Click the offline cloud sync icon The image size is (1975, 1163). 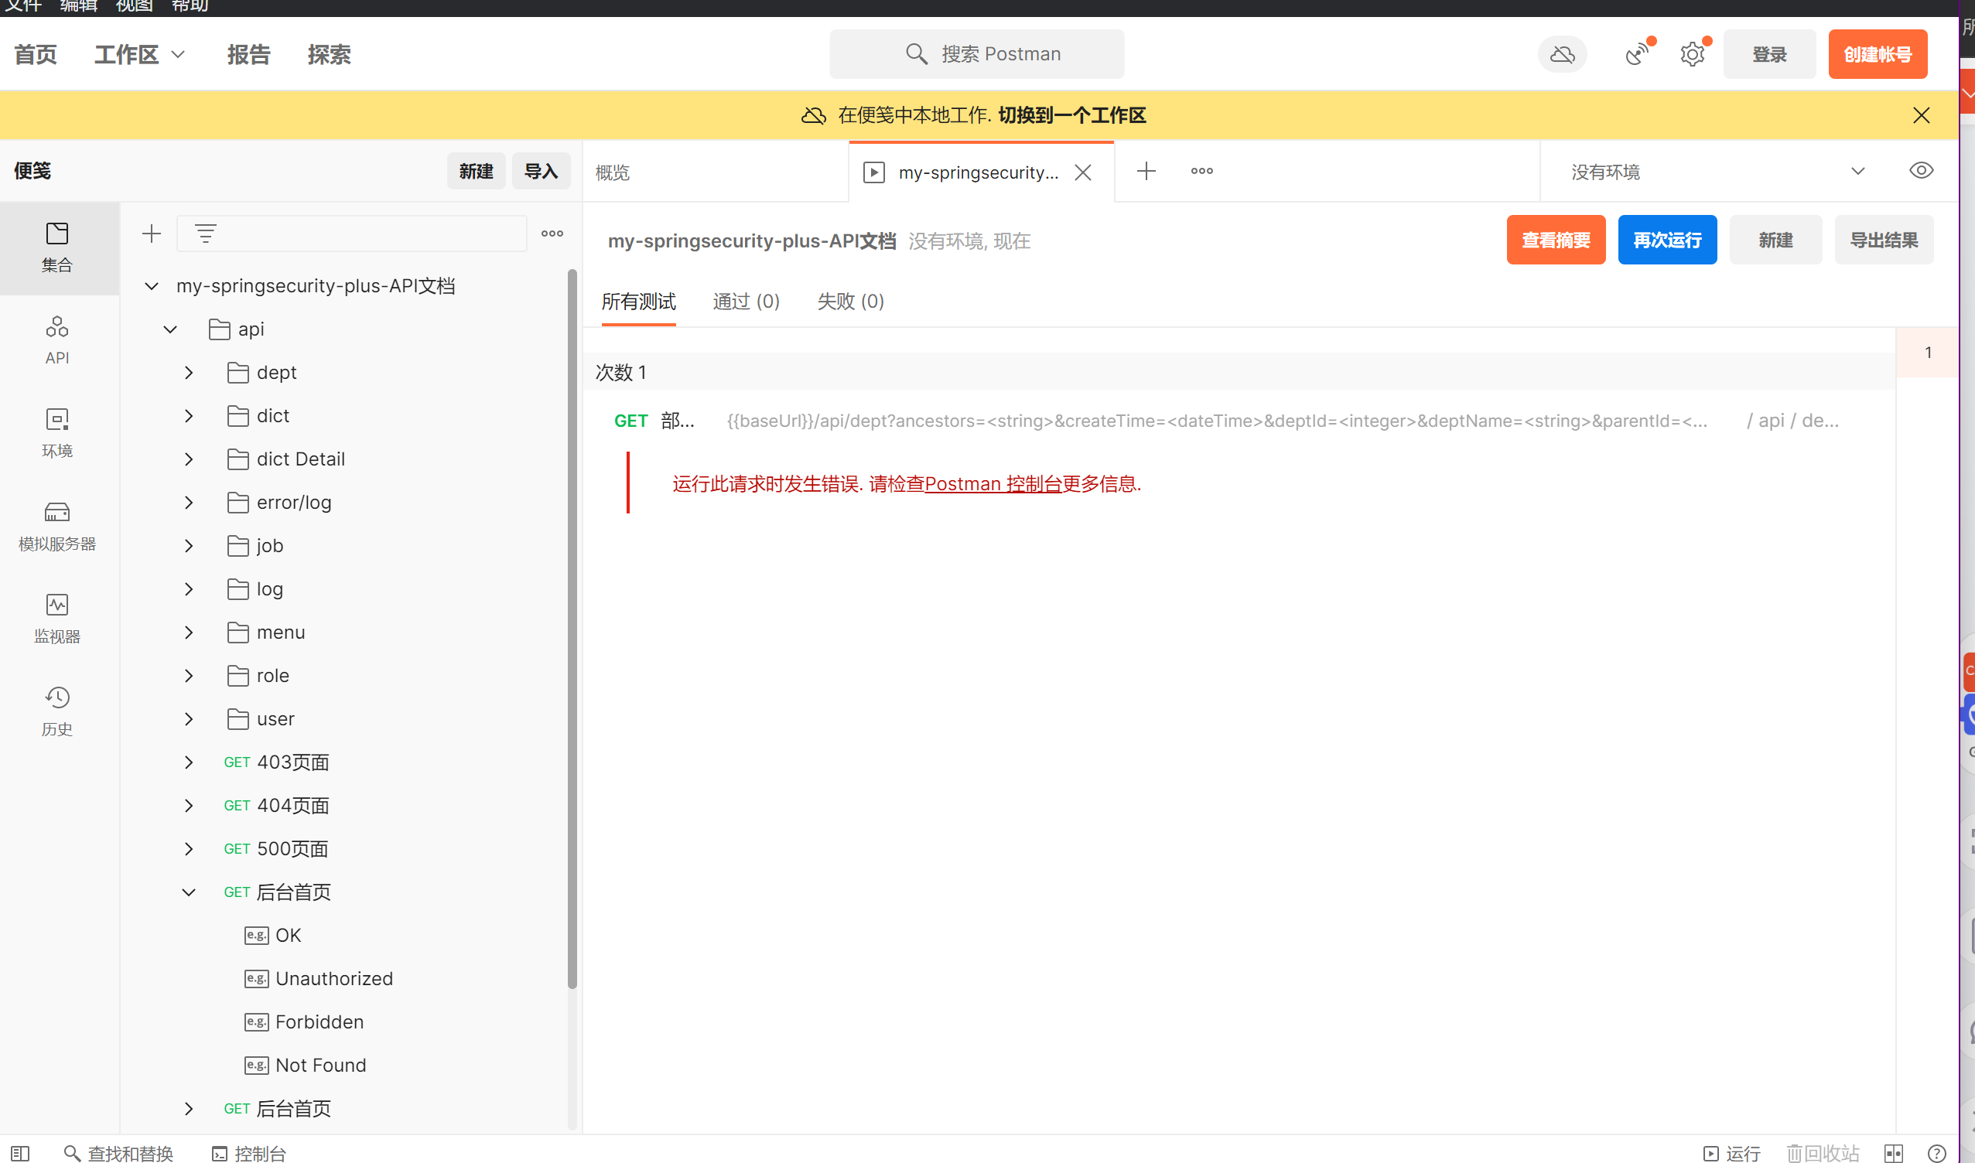[1562, 54]
